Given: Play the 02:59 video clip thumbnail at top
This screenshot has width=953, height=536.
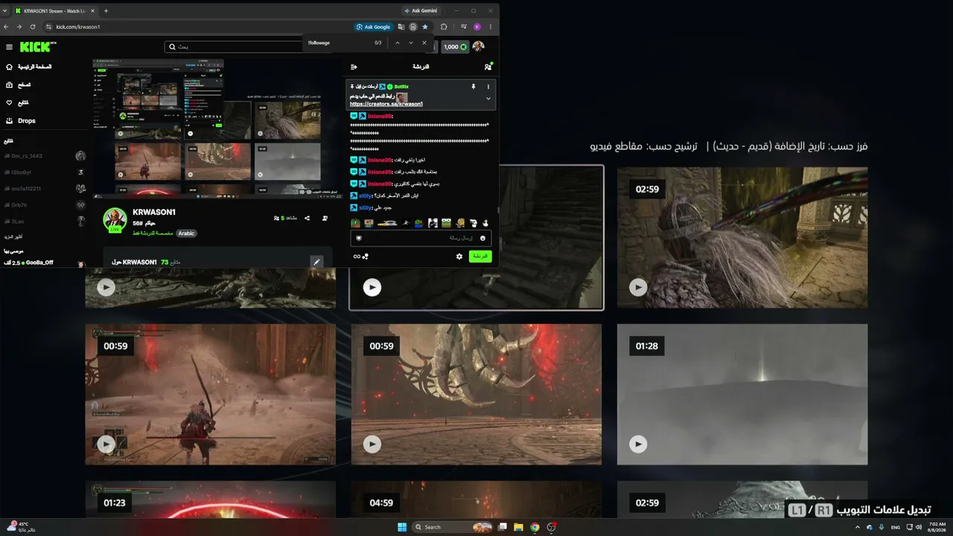Looking at the screenshot, I should (742, 237).
